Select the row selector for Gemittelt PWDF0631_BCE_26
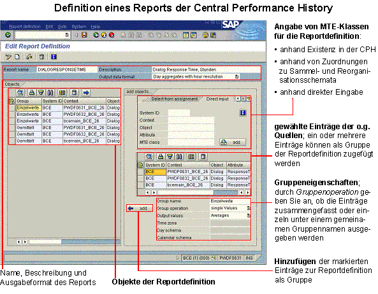This screenshot has width=378, height=294. [12, 128]
